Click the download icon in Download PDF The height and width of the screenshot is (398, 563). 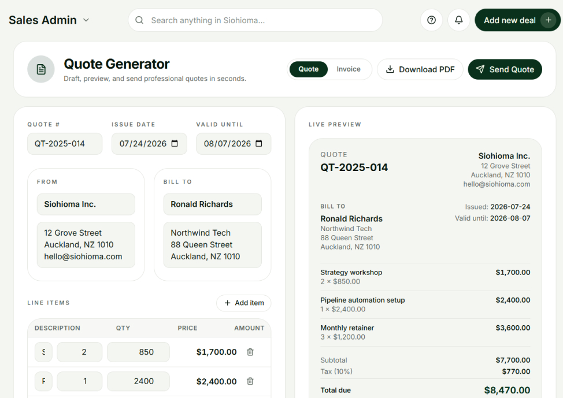(x=390, y=69)
